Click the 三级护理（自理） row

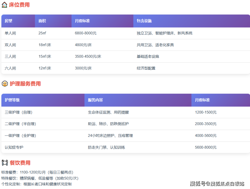point(19,112)
